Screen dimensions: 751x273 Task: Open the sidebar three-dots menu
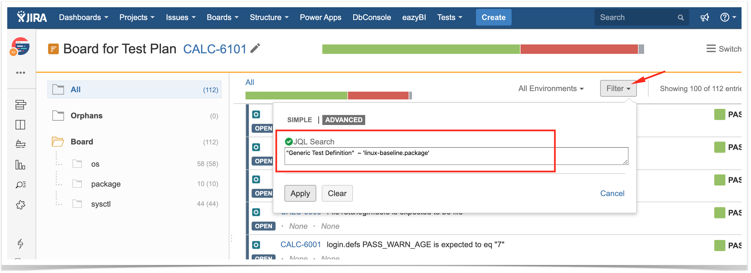coord(20,73)
